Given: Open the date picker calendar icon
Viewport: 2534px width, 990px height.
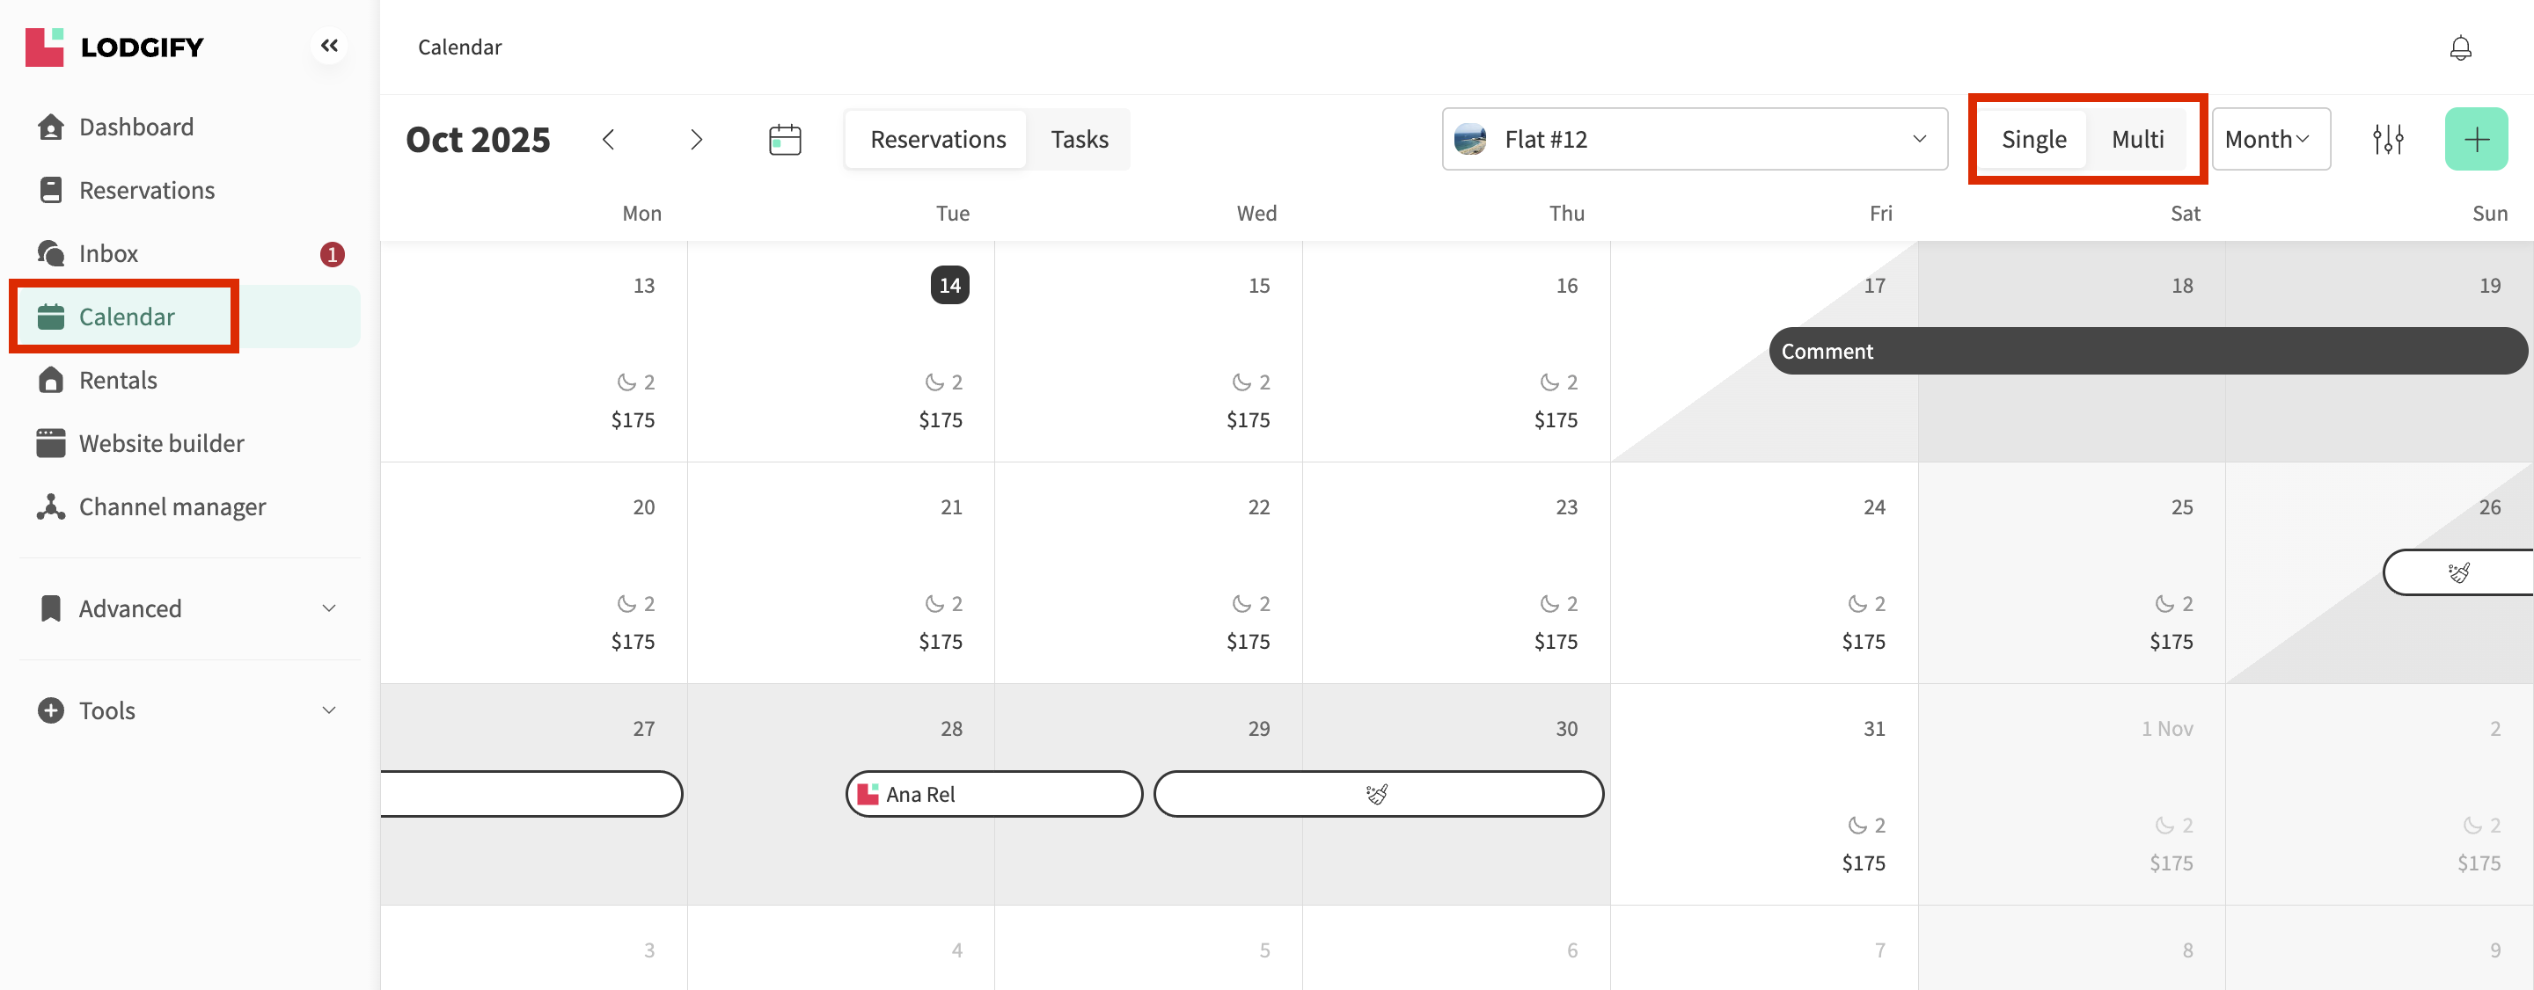Looking at the screenshot, I should (x=784, y=139).
